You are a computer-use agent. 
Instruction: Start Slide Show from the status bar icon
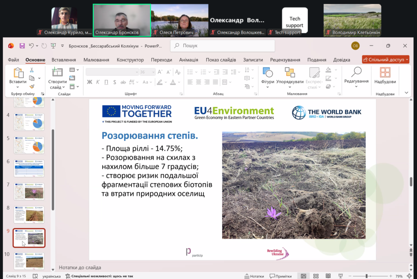coord(340,276)
